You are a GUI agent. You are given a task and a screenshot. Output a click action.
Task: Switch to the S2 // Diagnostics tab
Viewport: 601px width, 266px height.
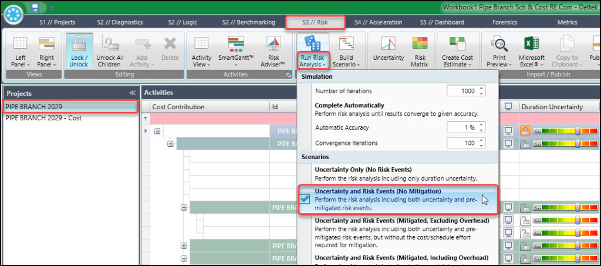[120, 22]
